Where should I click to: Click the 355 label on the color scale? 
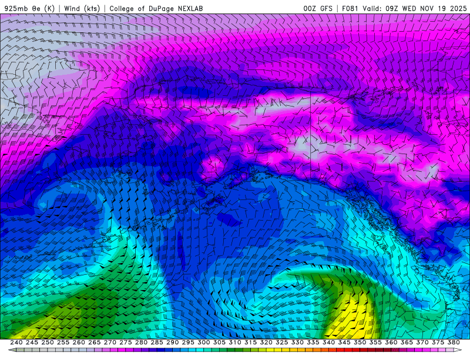click(375, 342)
